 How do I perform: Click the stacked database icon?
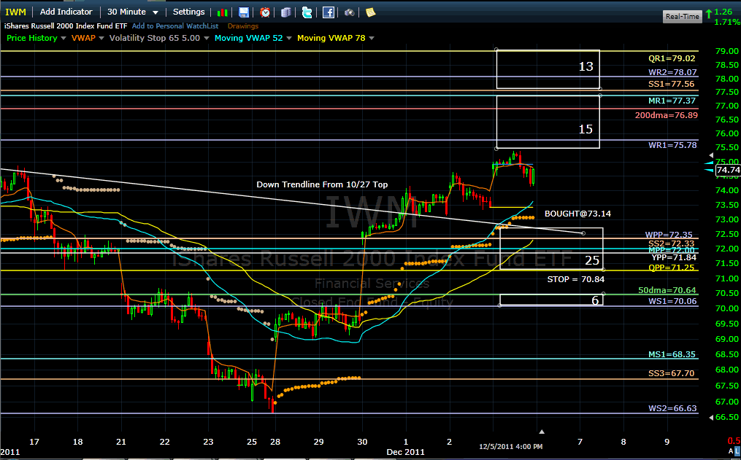pos(285,12)
